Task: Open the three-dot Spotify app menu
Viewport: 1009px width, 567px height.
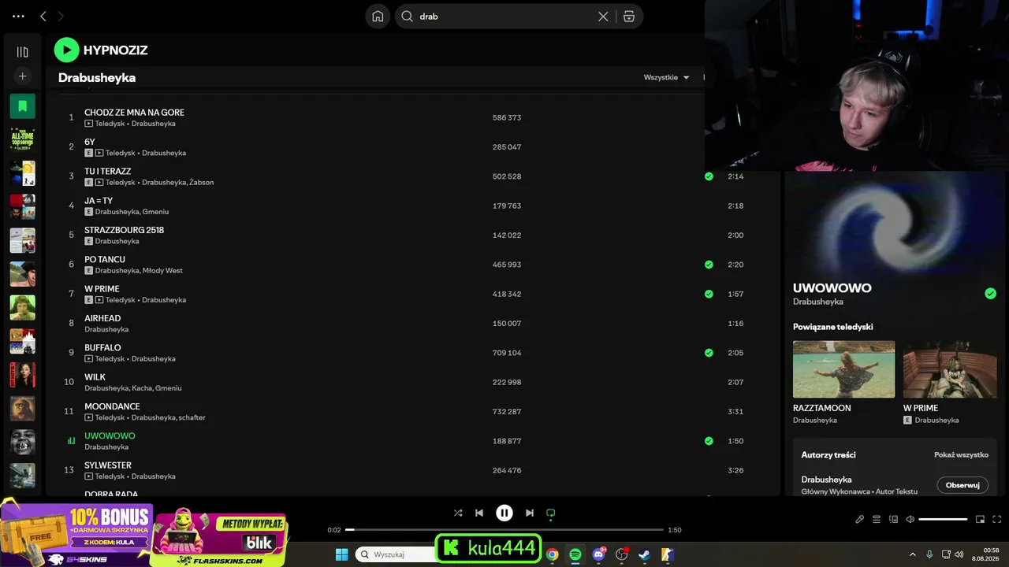Action: (x=18, y=16)
